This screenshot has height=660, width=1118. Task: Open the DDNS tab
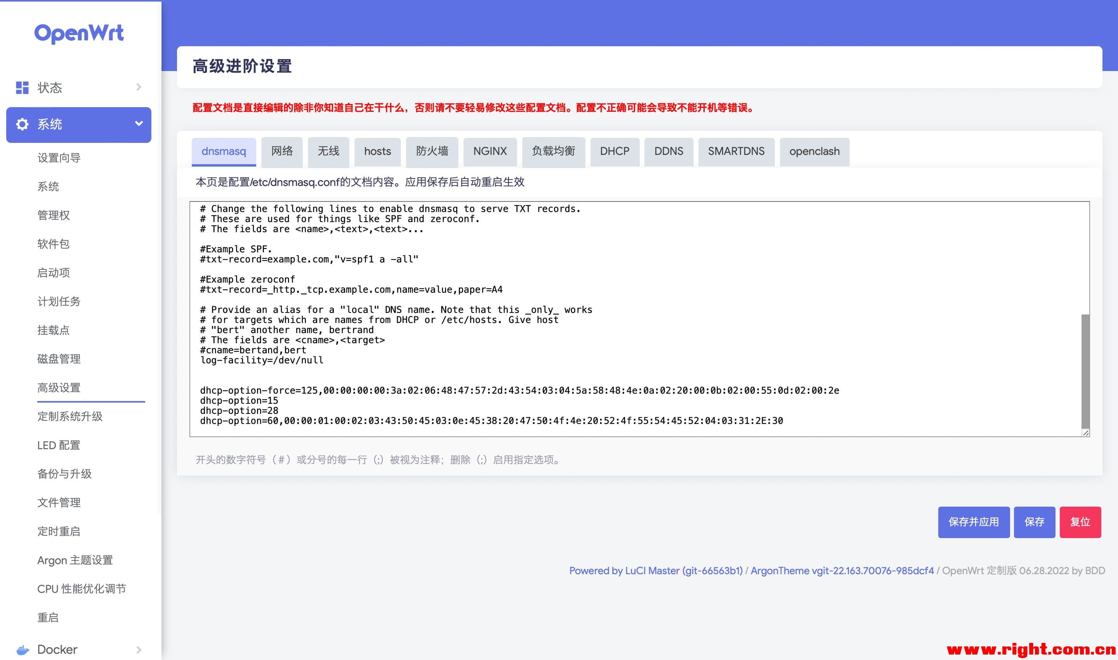click(x=669, y=152)
